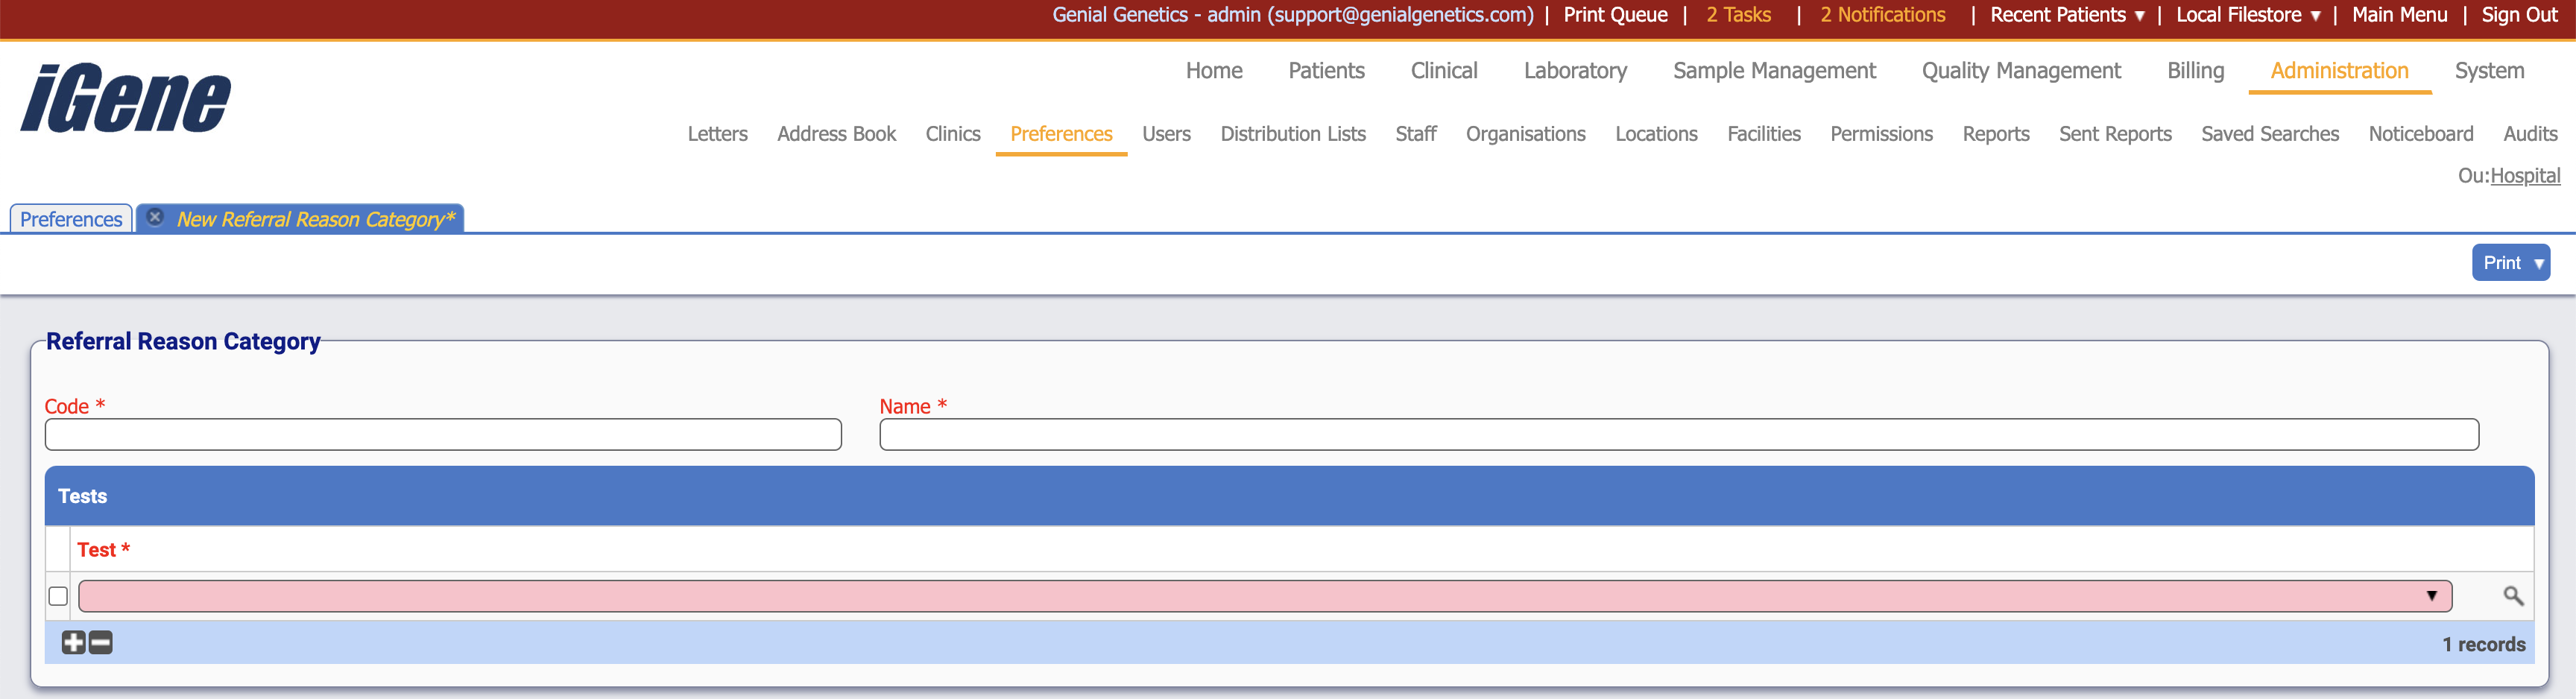
Task: Expand the Recent Patients dropdown
Action: click(2066, 15)
